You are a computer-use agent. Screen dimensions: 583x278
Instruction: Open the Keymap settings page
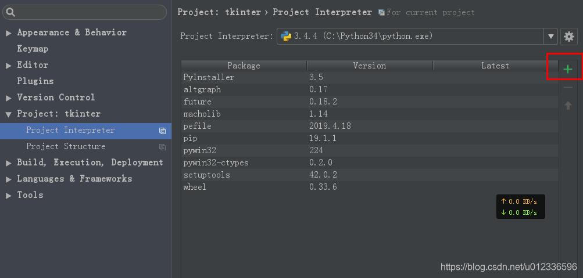(x=33, y=49)
